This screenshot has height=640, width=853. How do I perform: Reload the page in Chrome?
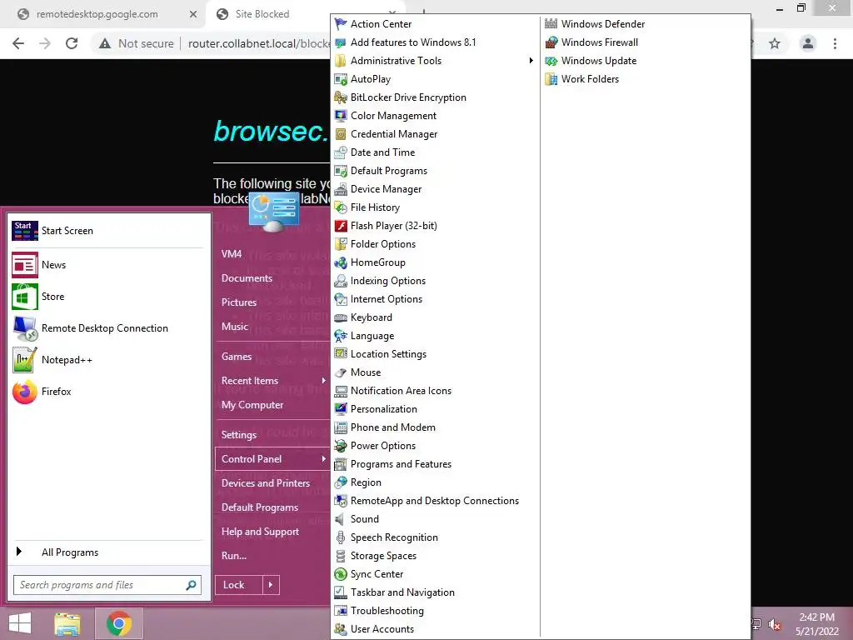tap(72, 43)
